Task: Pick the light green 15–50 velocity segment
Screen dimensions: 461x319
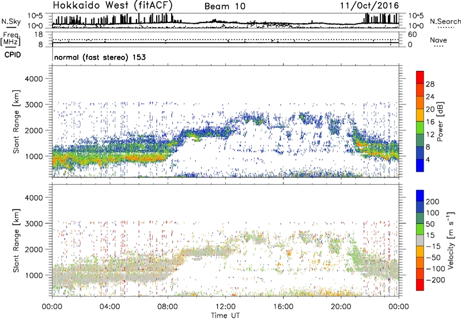Action: 420,229
